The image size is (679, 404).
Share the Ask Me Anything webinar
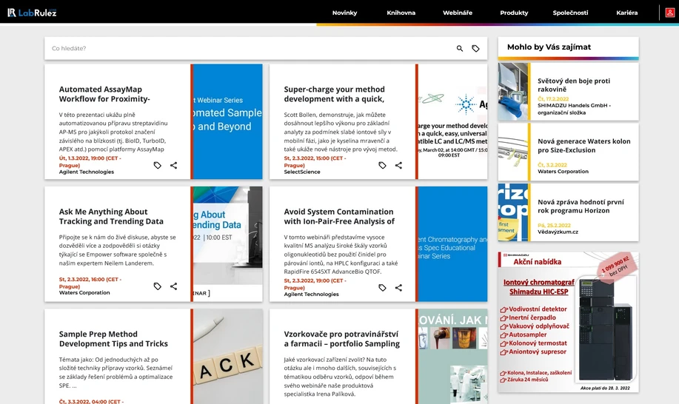[174, 286]
